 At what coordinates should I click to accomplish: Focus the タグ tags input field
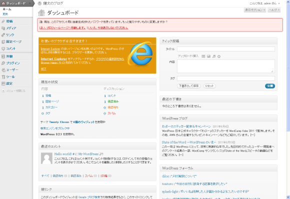click(x=226, y=78)
